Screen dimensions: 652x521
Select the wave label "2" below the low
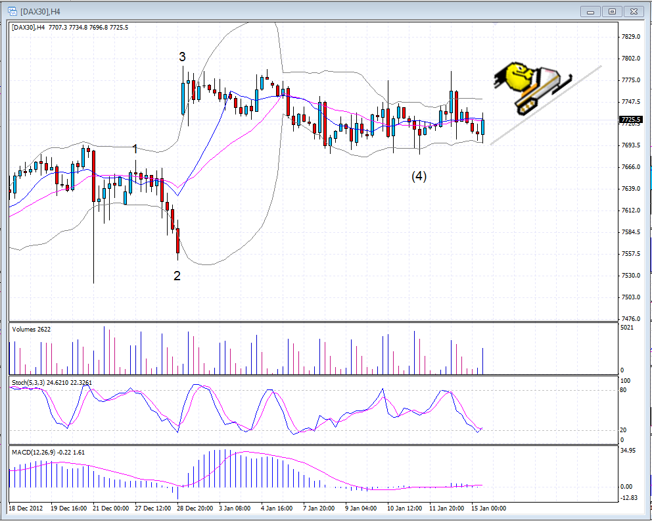point(177,276)
